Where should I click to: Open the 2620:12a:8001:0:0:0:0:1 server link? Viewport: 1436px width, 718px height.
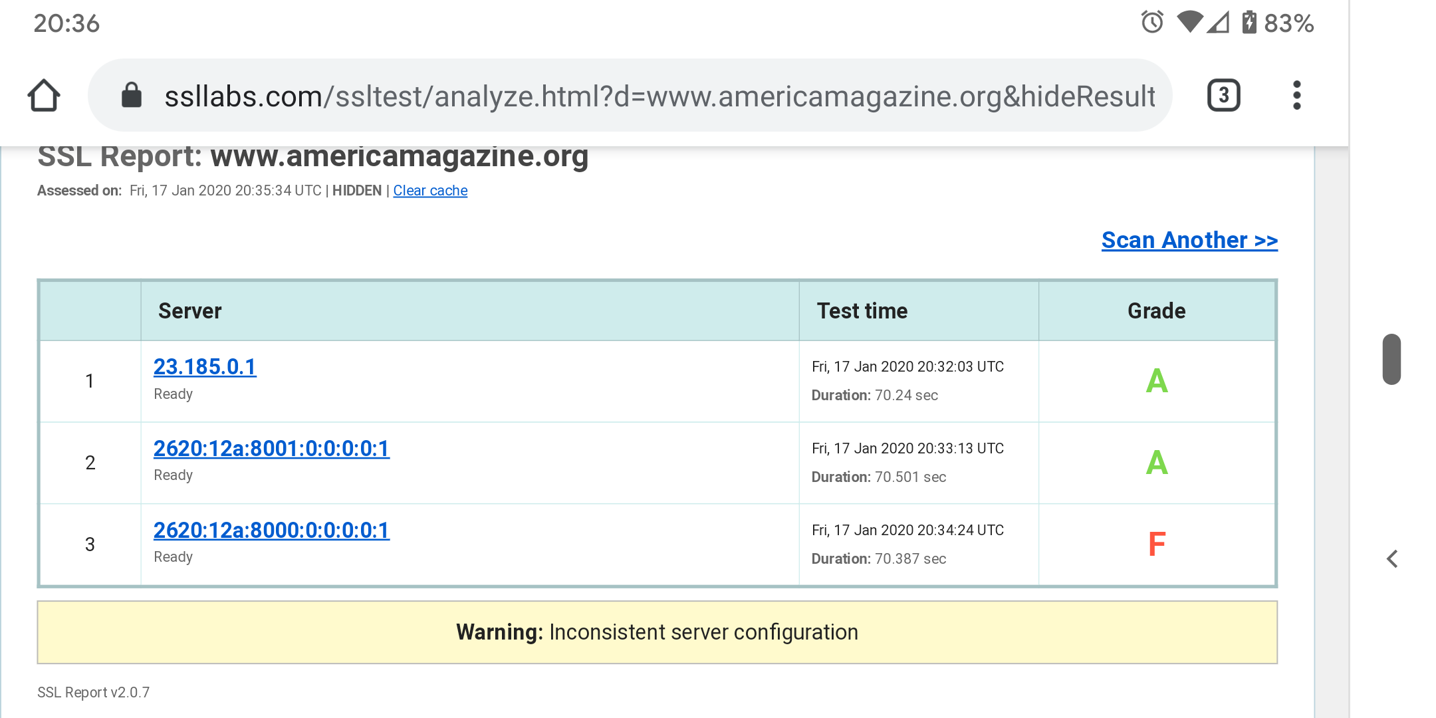click(x=271, y=449)
